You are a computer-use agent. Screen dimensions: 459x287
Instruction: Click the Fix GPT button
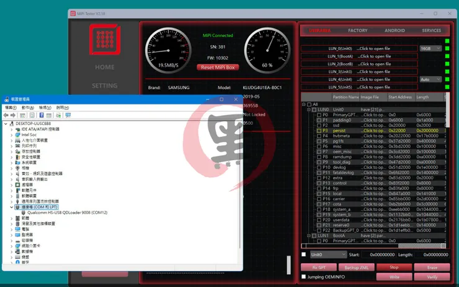click(x=319, y=267)
